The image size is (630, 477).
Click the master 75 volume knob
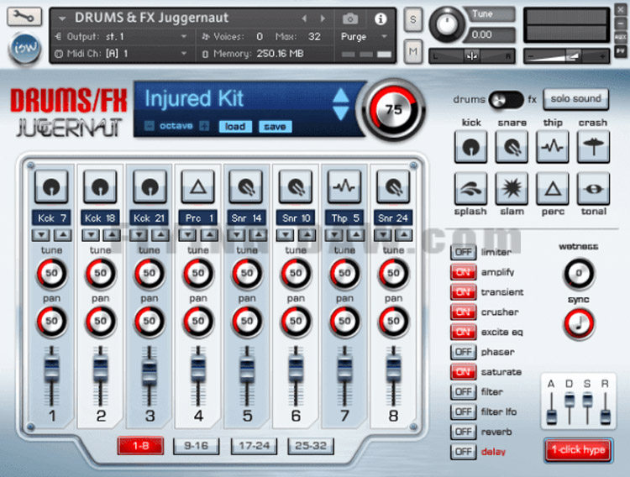click(x=393, y=110)
